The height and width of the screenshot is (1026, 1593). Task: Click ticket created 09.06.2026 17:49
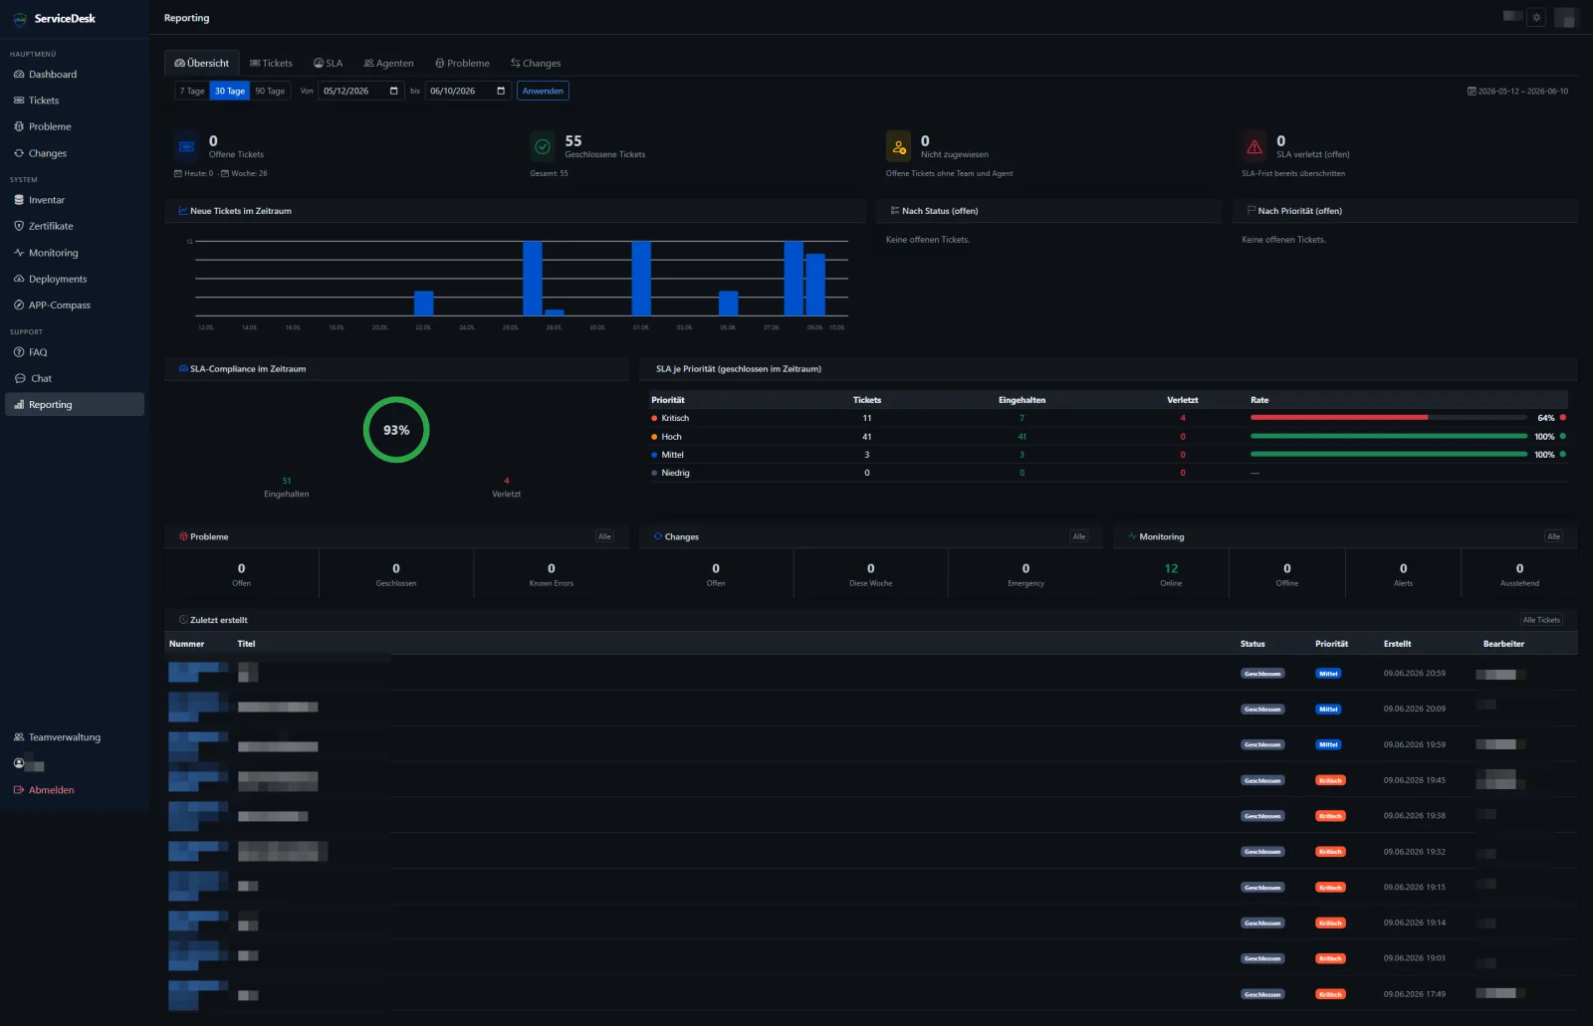click(x=871, y=994)
